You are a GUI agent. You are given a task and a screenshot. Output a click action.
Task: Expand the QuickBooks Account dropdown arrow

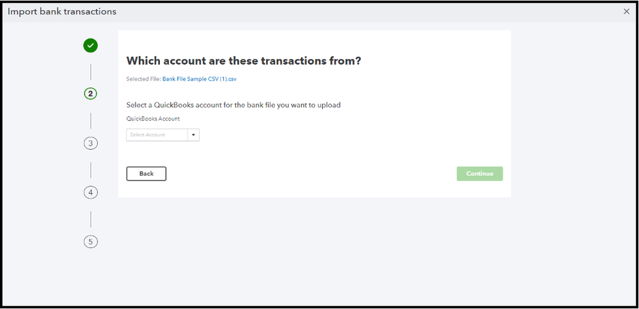194,135
